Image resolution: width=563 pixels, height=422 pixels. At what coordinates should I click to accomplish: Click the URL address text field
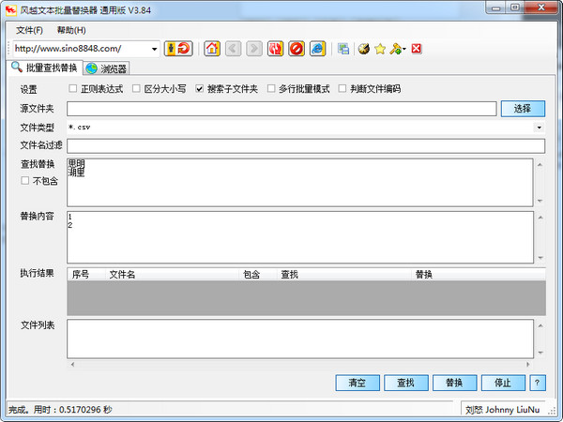tap(82, 49)
